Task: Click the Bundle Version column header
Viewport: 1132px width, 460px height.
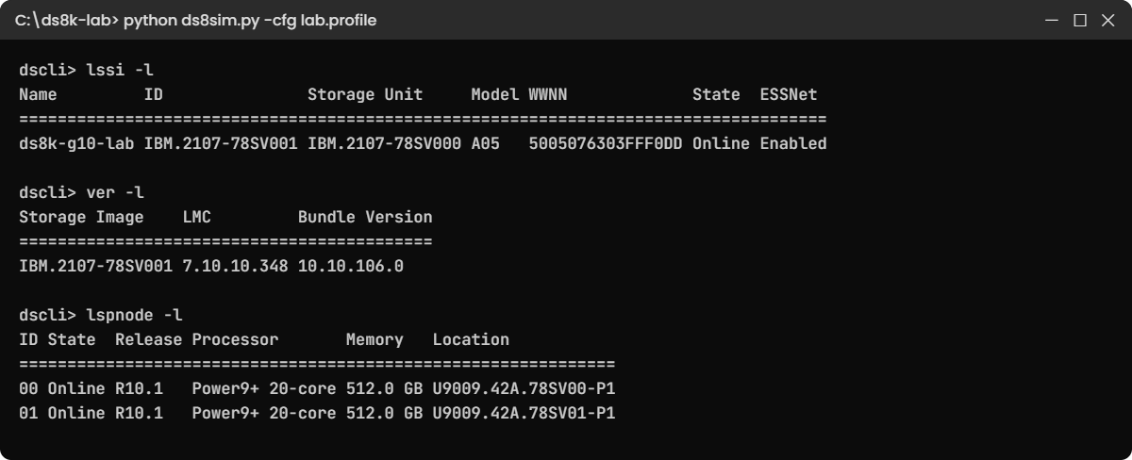Action: (365, 217)
